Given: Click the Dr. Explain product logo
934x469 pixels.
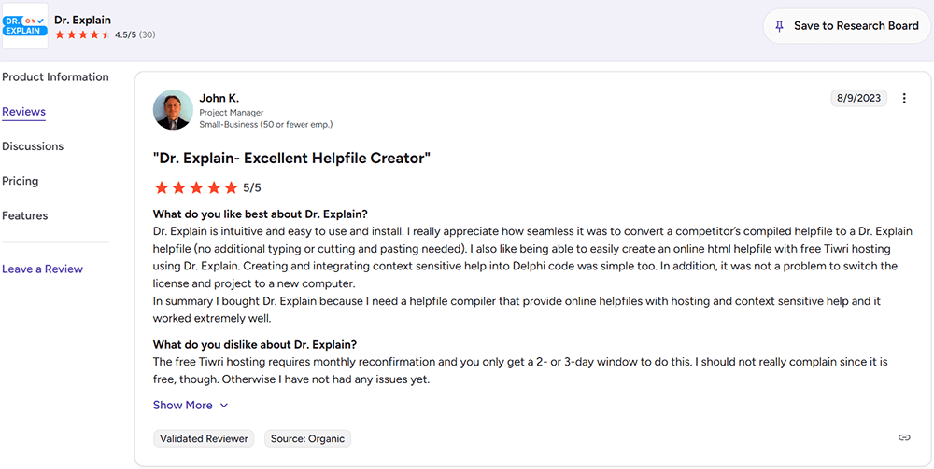Looking at the screenshot, I should coord(25,25).
